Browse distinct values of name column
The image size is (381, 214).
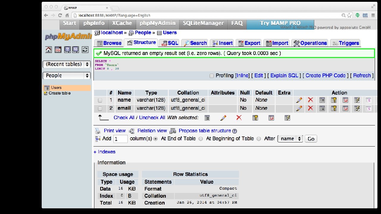tap(322, 100)
